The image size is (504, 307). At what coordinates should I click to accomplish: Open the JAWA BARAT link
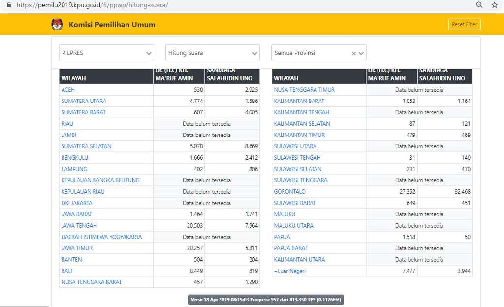[x=76, y=214]
